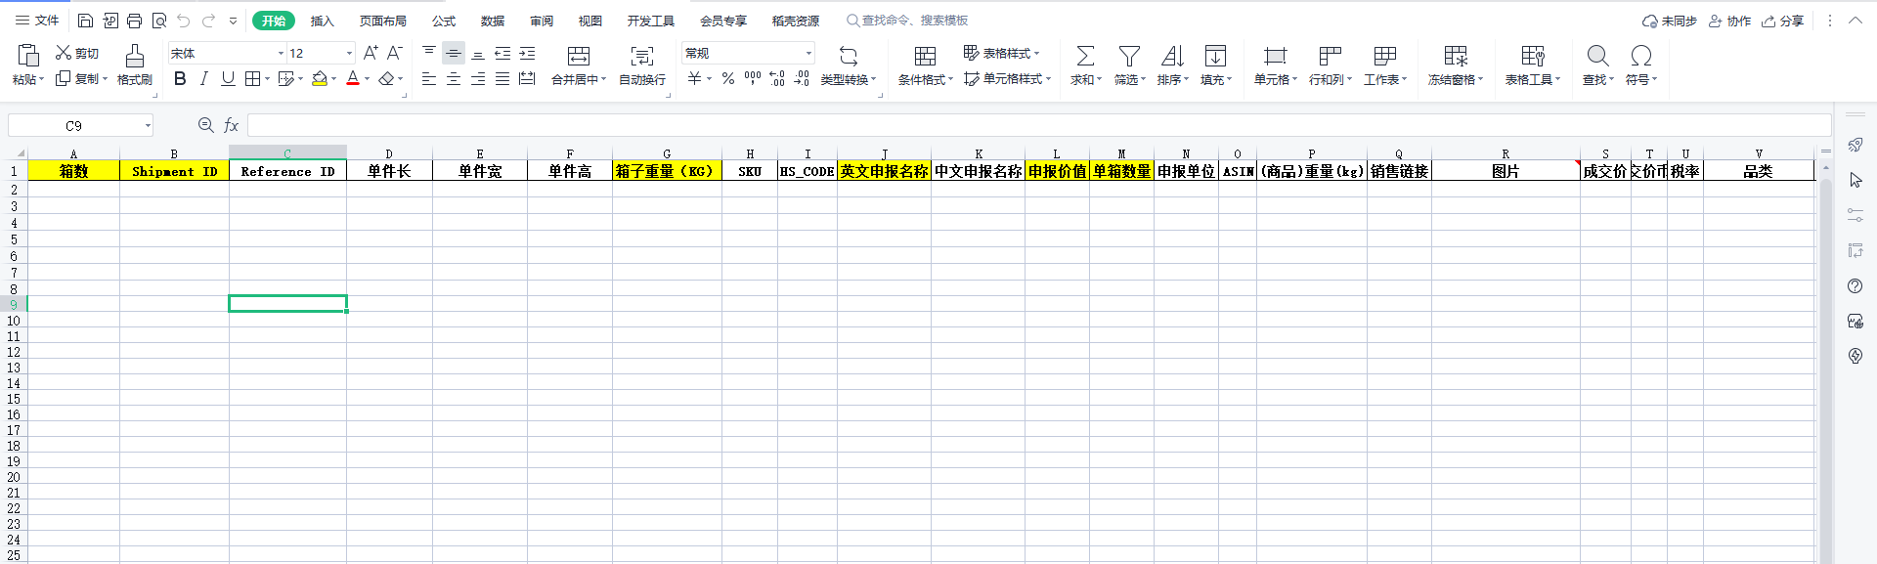Screen dimensions: 1877x564
Task: Toggle Bold formatting
Action: click(x=180, y=78)
